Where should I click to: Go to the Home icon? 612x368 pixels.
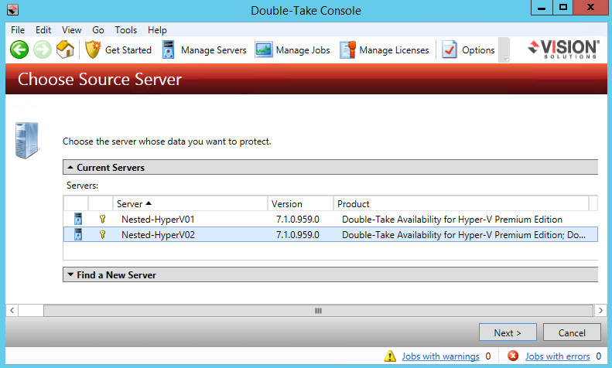65,49
